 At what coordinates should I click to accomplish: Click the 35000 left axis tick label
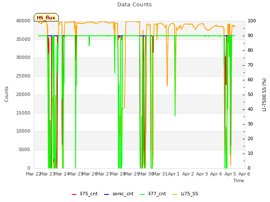pos(23,39)
